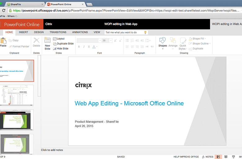Select the fourth slide thumbnail
This screenshot has height=159, width=242.
(x=16, y=144)
